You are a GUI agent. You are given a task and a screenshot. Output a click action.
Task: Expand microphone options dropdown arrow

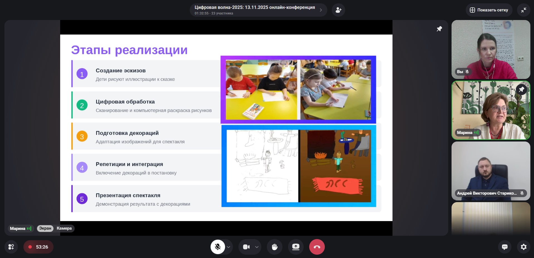tap(228, 247)
